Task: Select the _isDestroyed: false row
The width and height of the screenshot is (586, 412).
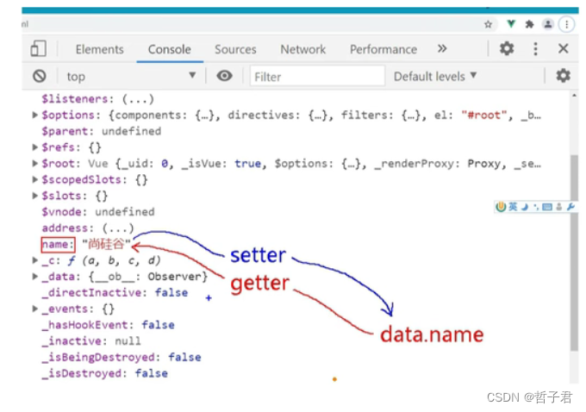Action: [x=104, y=373]
